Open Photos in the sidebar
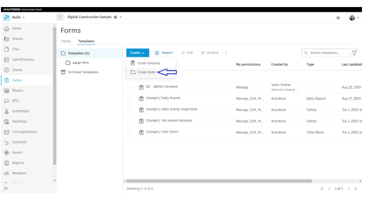This screenshot has width=369, height=200. point(17,91)
